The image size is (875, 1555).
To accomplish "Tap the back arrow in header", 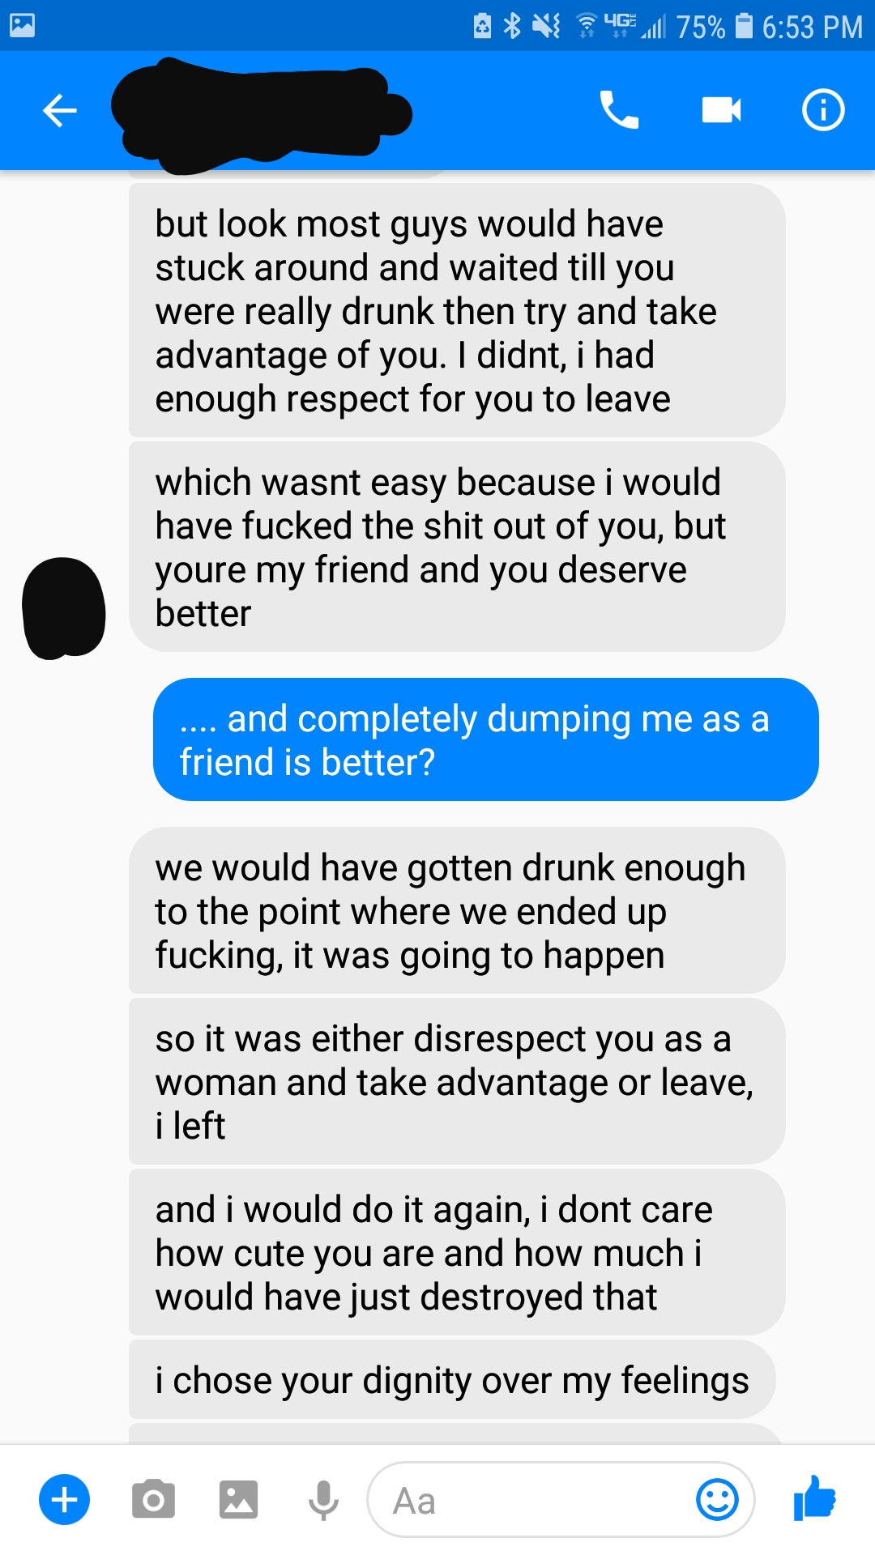I will tap(59, 110).
